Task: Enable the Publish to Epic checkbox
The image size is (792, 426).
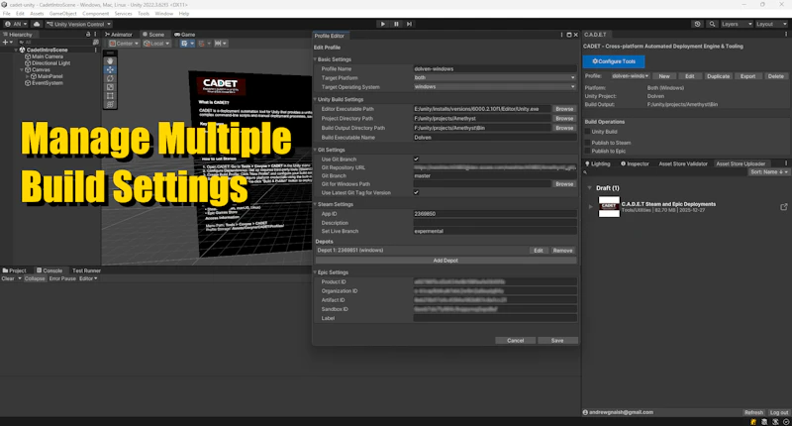Action: pos(587,151)
